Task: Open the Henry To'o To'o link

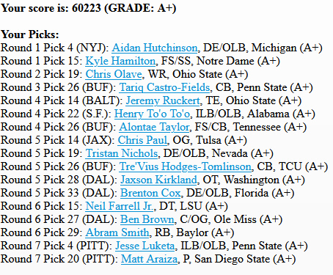Action: click(x=152, y=114)
